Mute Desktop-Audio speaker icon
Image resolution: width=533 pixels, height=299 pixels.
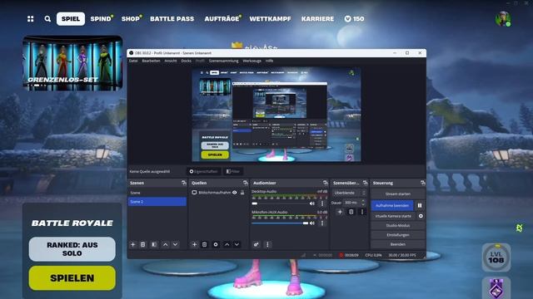tap(312, 203)
